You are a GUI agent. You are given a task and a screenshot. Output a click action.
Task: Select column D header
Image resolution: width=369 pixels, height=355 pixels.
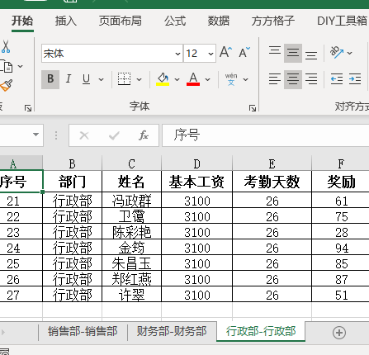(196, 163)
